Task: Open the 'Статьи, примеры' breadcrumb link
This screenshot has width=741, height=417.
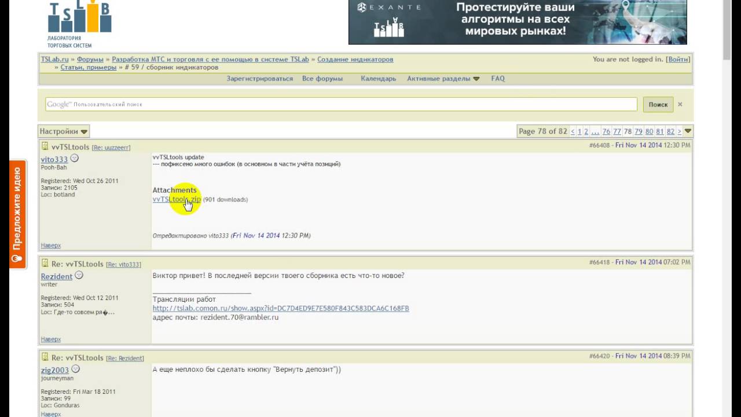Action: (x=89, y=67)
